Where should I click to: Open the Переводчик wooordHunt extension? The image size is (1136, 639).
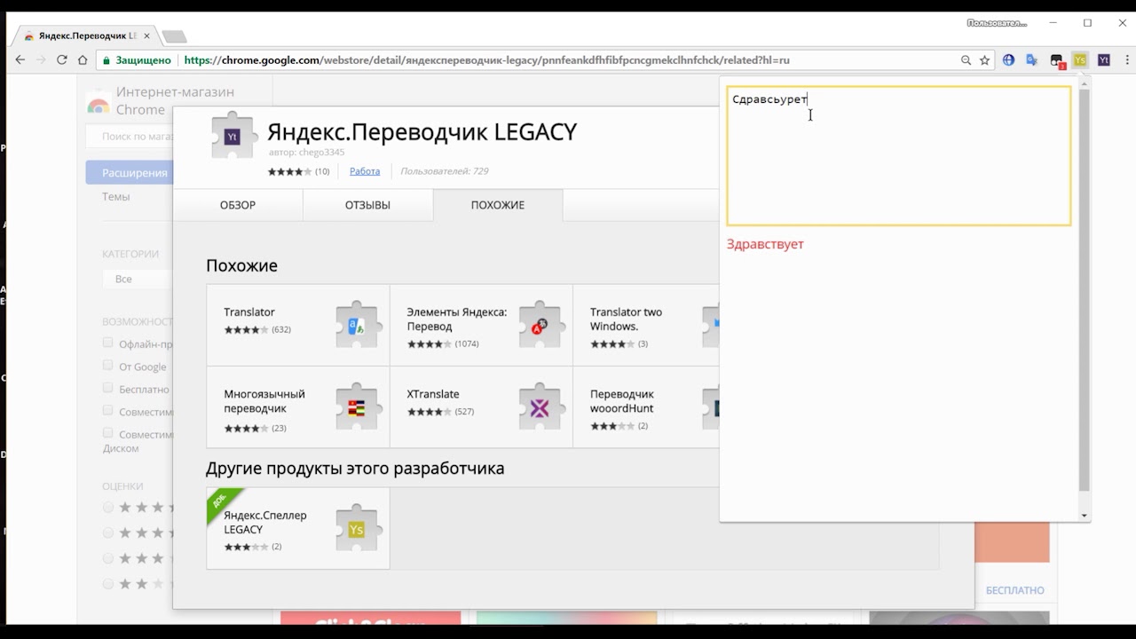[x=622, y=401]
